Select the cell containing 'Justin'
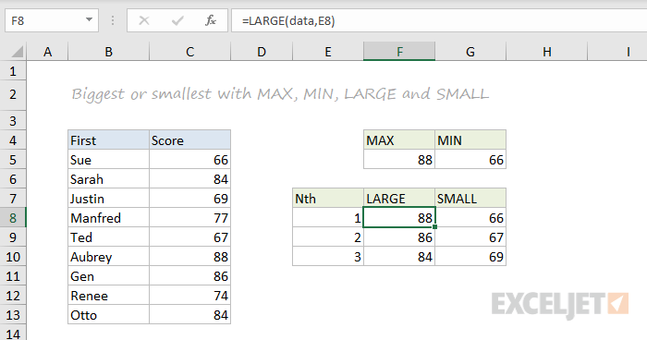This screenshot has height=340, width=647. 108,199
